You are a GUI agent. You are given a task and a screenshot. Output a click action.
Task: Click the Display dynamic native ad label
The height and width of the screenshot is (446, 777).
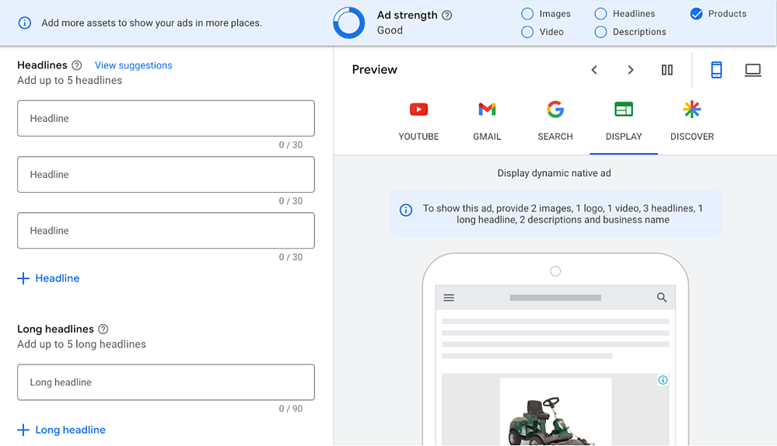click(x=554, y=173)
